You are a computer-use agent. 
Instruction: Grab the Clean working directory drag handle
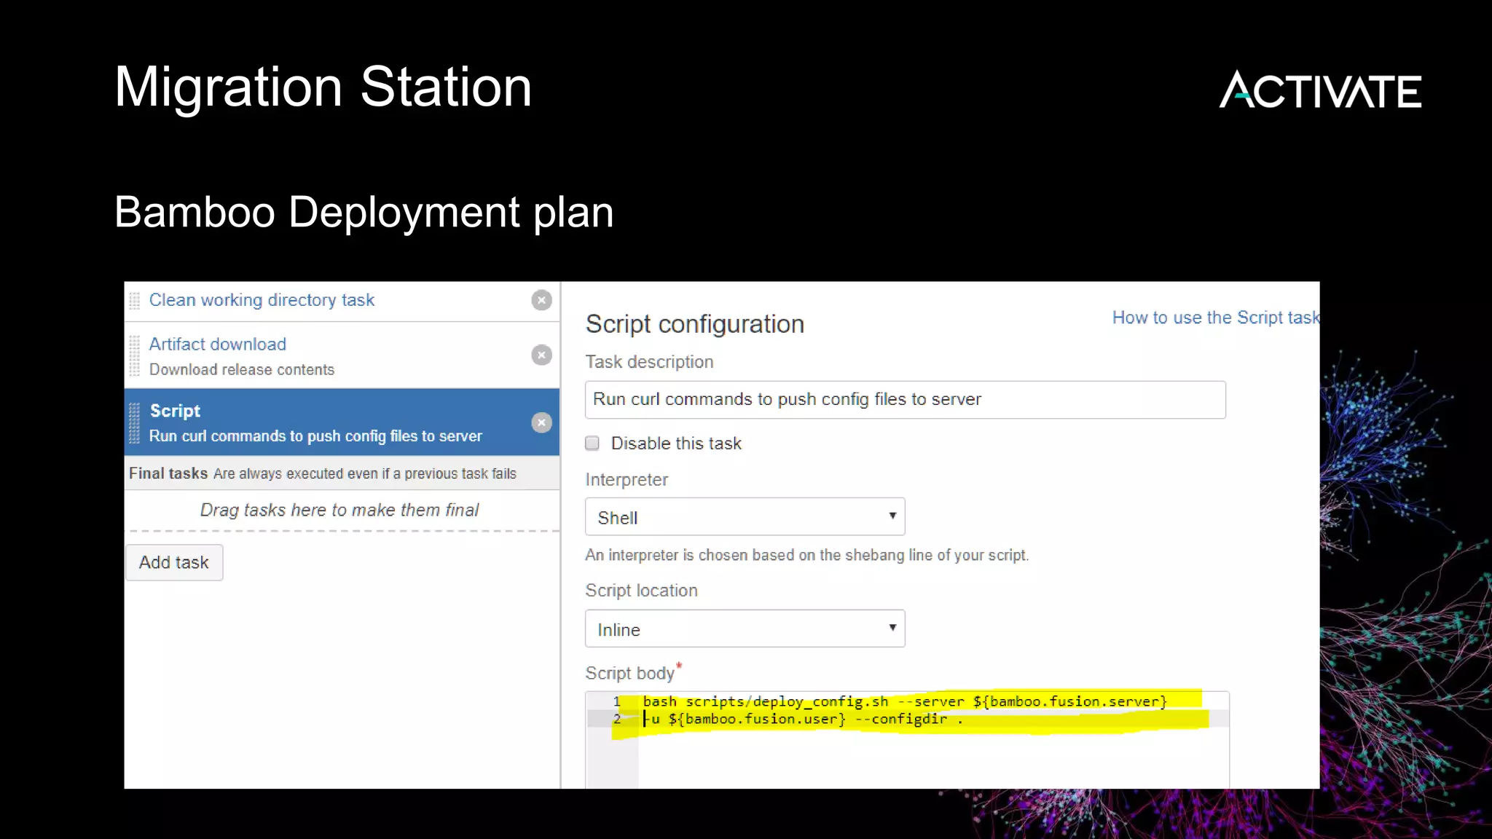134,300
